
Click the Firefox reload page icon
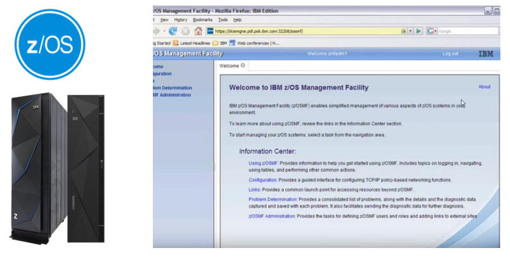point(173,31)
